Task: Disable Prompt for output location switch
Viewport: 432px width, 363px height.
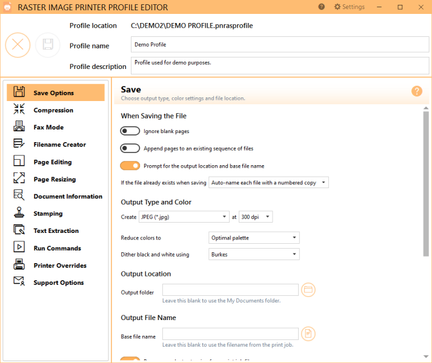Action: 130,166
